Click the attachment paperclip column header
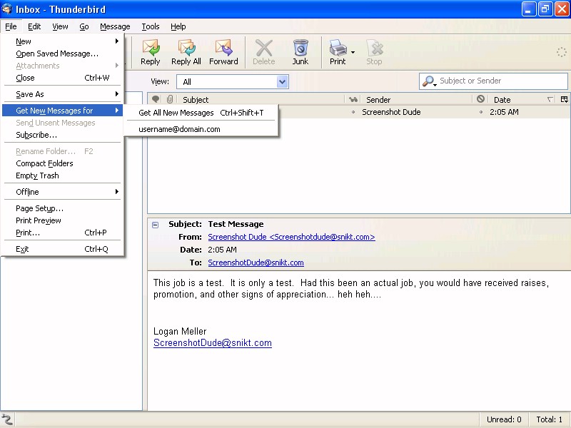 click(170, 99)
